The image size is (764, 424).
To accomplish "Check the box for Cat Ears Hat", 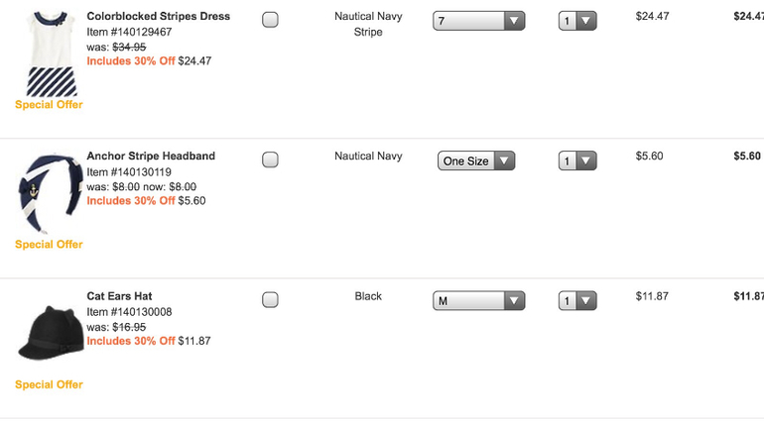I will (270, 299).
